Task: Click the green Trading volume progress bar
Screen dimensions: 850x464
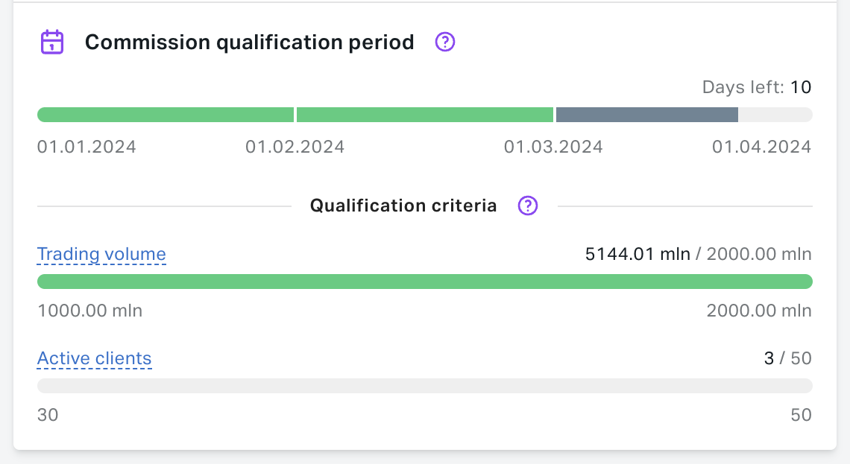Action: click(424, 282)
